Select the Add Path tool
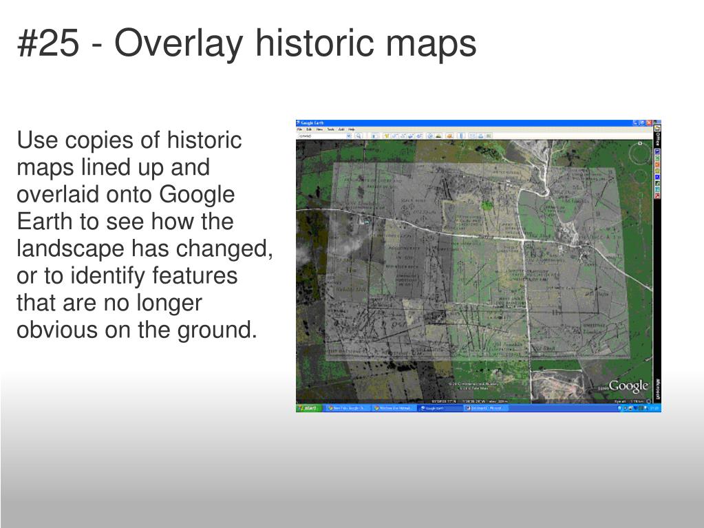Screen dimensions: 704x528 pos(403,136)
